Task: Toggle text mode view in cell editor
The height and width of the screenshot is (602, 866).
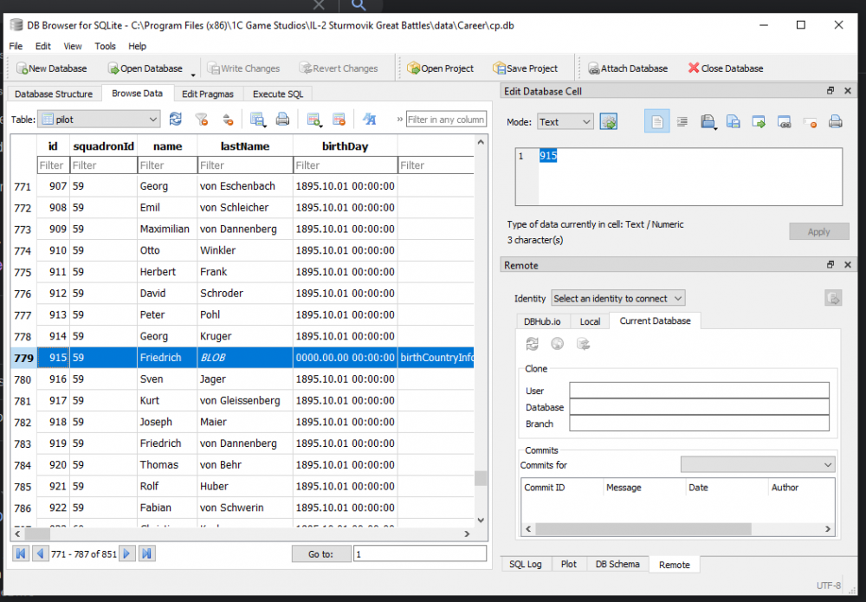Action: tap(656, 122)
